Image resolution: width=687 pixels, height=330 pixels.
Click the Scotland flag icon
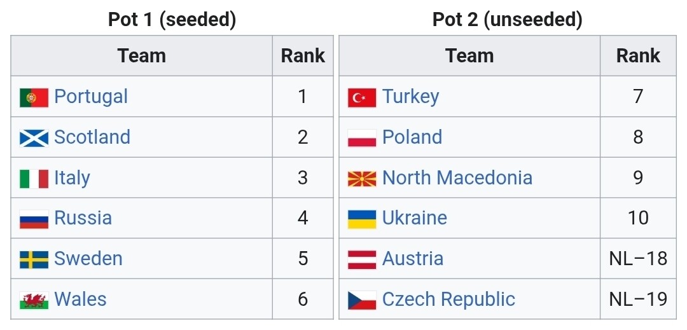click(x=34, y=138)
